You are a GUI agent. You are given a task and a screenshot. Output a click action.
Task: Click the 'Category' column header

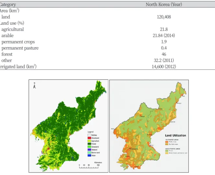pyautogui.click(x=8, y=5)
